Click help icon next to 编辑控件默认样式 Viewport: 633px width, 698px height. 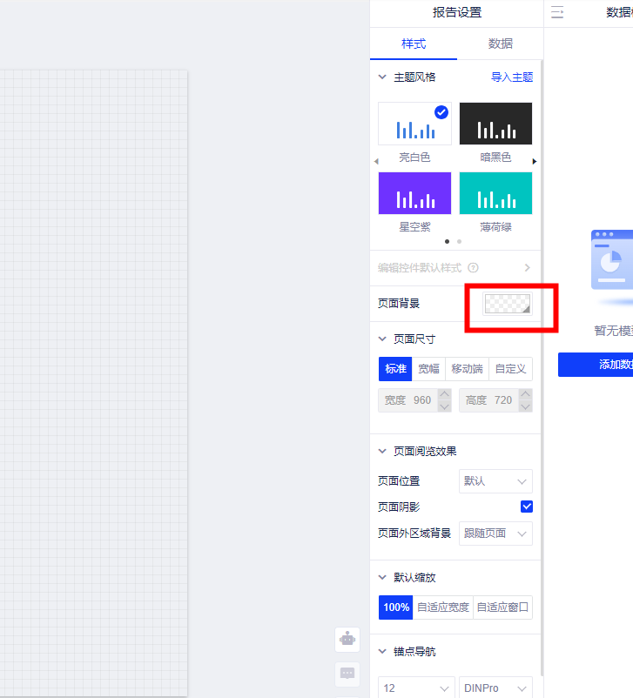point(473,267)
